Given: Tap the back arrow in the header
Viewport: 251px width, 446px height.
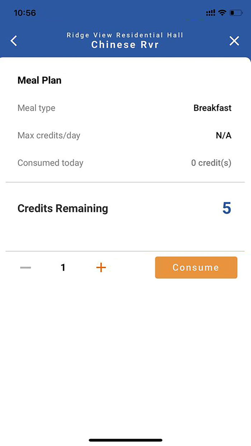Looking at the screenshot, I should 14,41.
